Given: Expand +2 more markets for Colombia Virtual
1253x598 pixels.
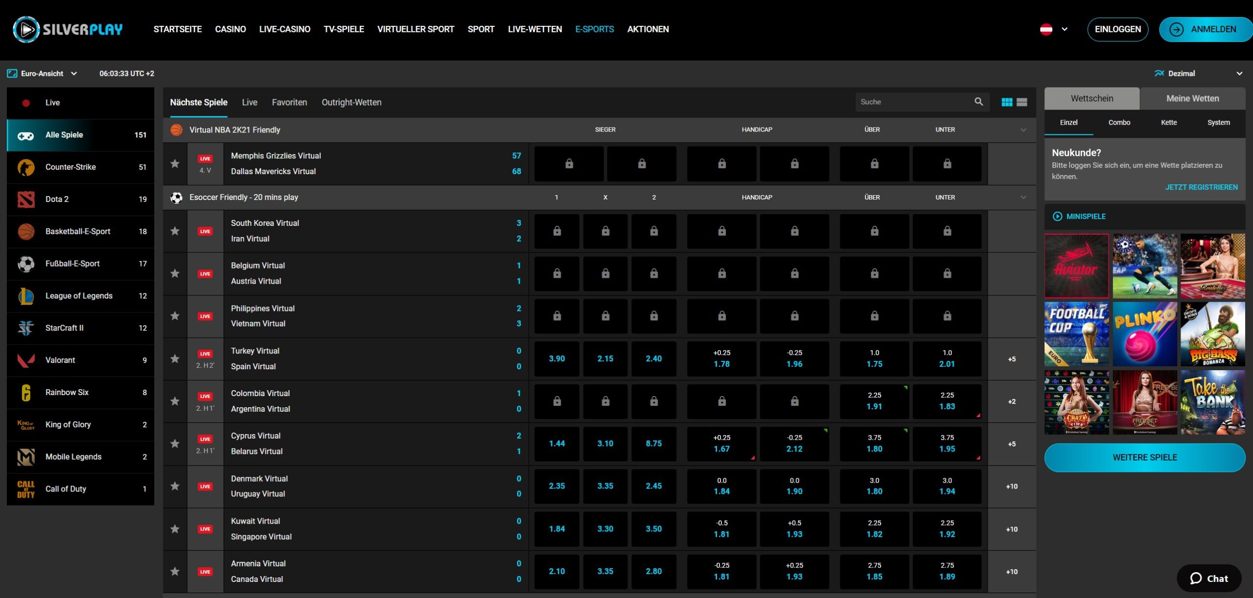Looking at the screenshot, I should tap(1012, 402).
